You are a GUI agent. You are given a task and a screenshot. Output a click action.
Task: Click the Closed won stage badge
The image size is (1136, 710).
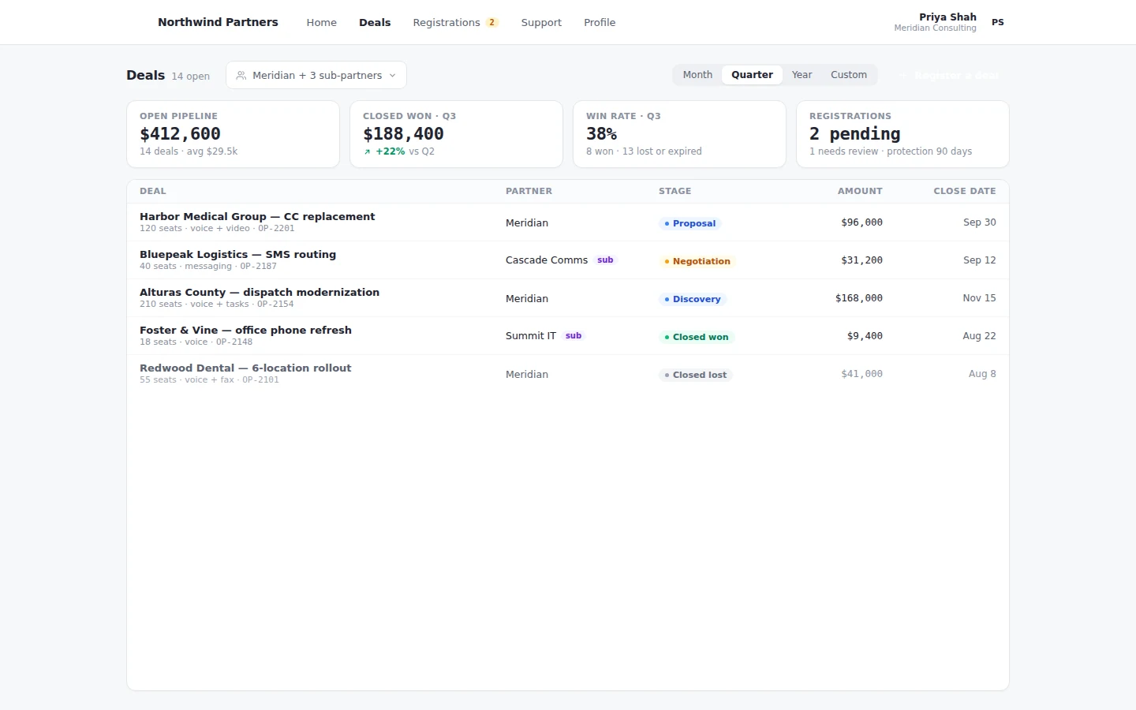point(697,337)
